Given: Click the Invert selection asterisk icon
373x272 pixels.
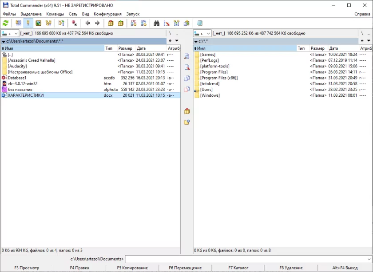Looking at the screenshot, I should pos(74,23).
